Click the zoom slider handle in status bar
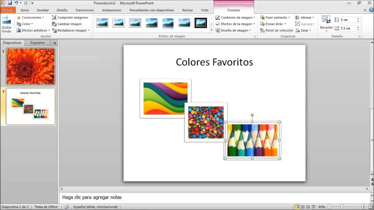The image size is (374, 210). pyautogui.click(x=342, y=207)
